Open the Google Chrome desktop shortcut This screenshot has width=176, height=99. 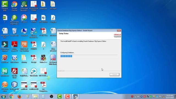tap(14, 6)
